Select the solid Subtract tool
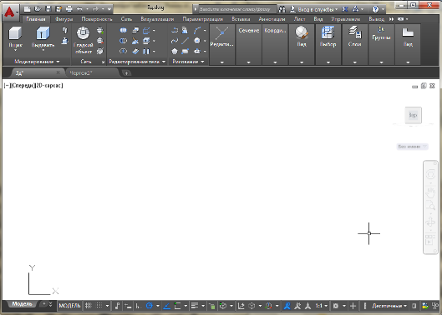This screenshot has height=315, width=442. (x=123, y=41)
